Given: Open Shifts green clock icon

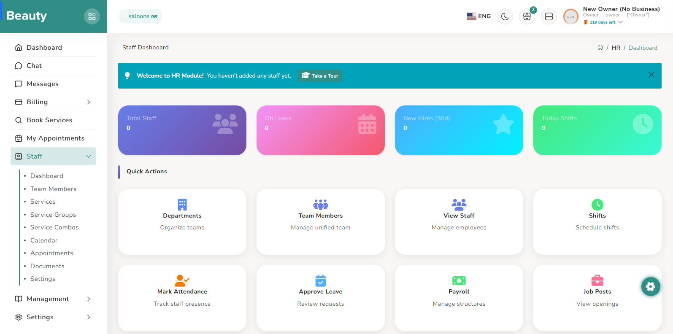Looking at the screenshot, I should tap(597, 205).
